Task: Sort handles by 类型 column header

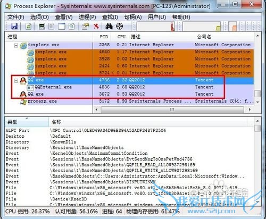Action: 27,122
